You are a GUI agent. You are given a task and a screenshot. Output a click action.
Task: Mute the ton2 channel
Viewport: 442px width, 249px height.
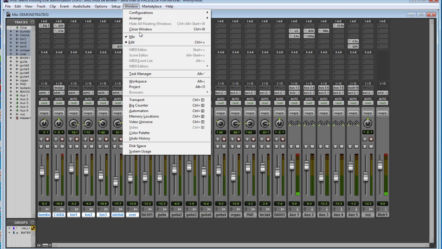click(92, 146)
